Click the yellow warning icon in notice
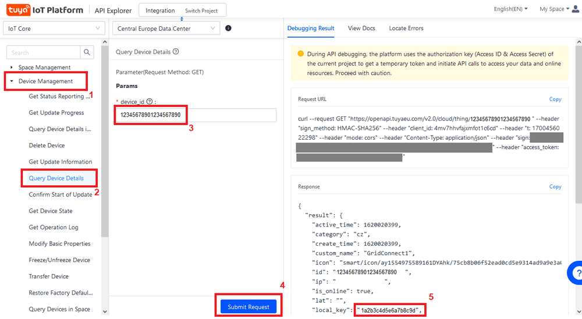Viewport: 582px width, 319px height. tap(300, 54)
